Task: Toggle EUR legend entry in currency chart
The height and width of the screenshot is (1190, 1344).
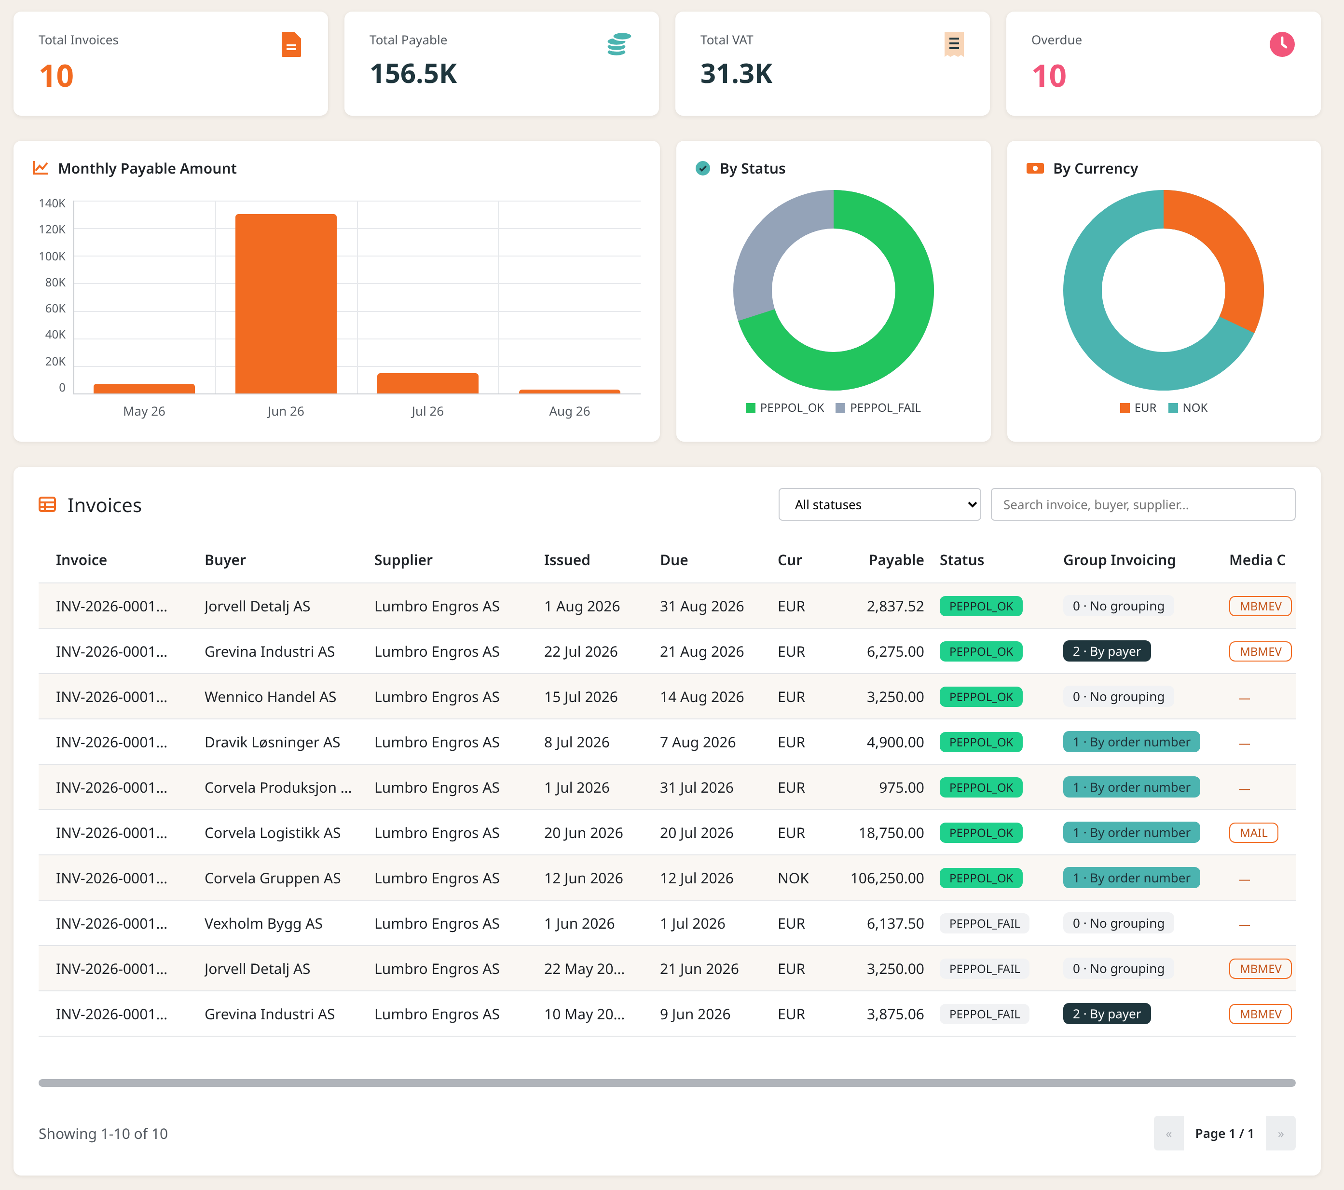Action: pos(1138,408)
